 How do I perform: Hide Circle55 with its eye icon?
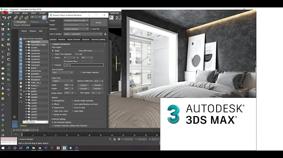click(x=26, y=48)
